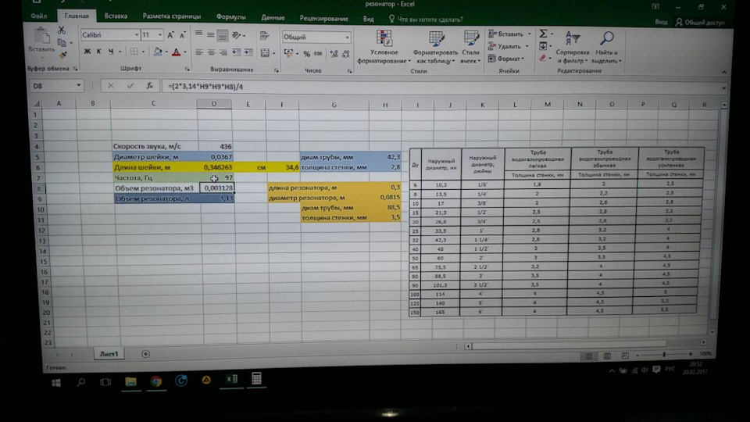Click Форматировать как таблицу button
Viewport: 750px width, 422px height.
pos(435,47)
